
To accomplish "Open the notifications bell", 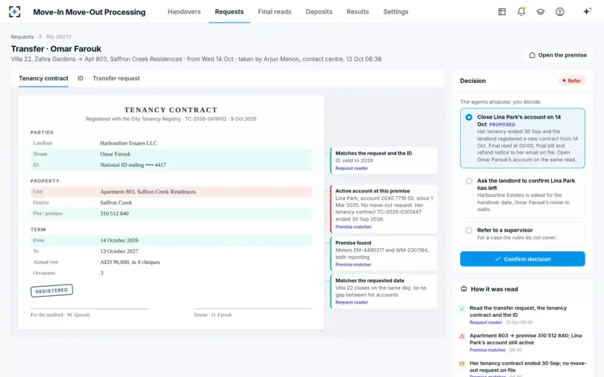I will point(521,12).
